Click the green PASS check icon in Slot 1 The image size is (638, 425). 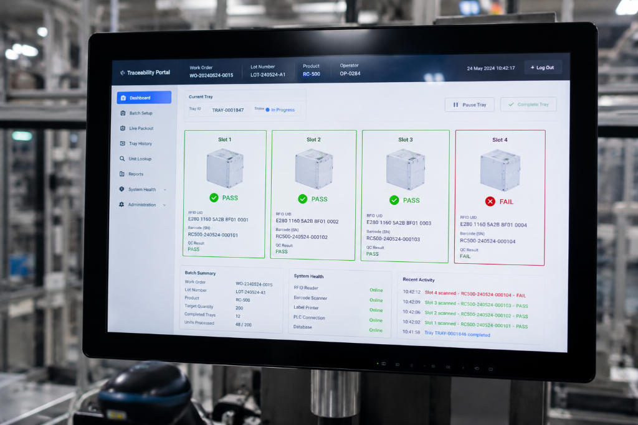214,198
